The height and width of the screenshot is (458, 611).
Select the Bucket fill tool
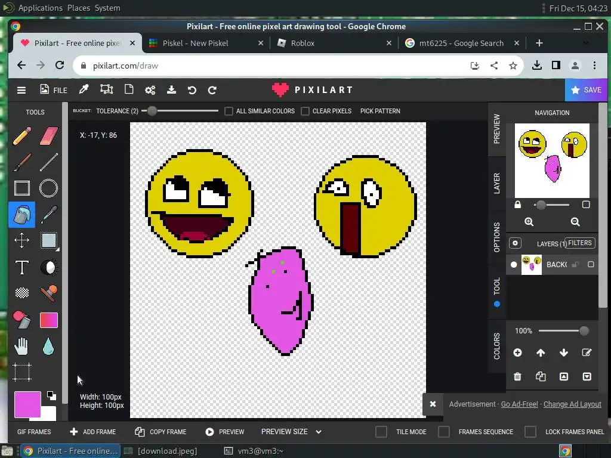(22, 215)
